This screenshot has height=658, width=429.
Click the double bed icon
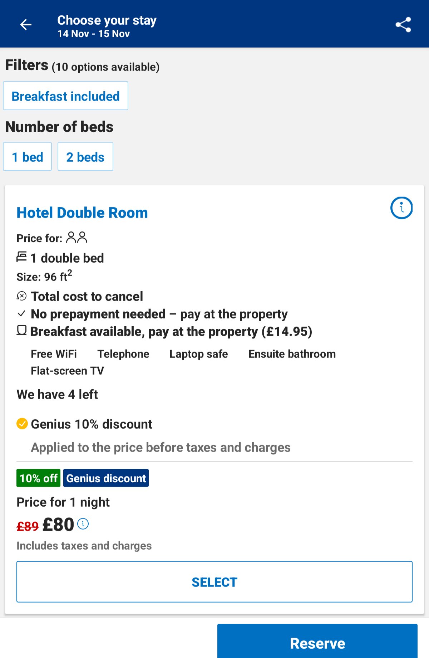pos(21,257)
